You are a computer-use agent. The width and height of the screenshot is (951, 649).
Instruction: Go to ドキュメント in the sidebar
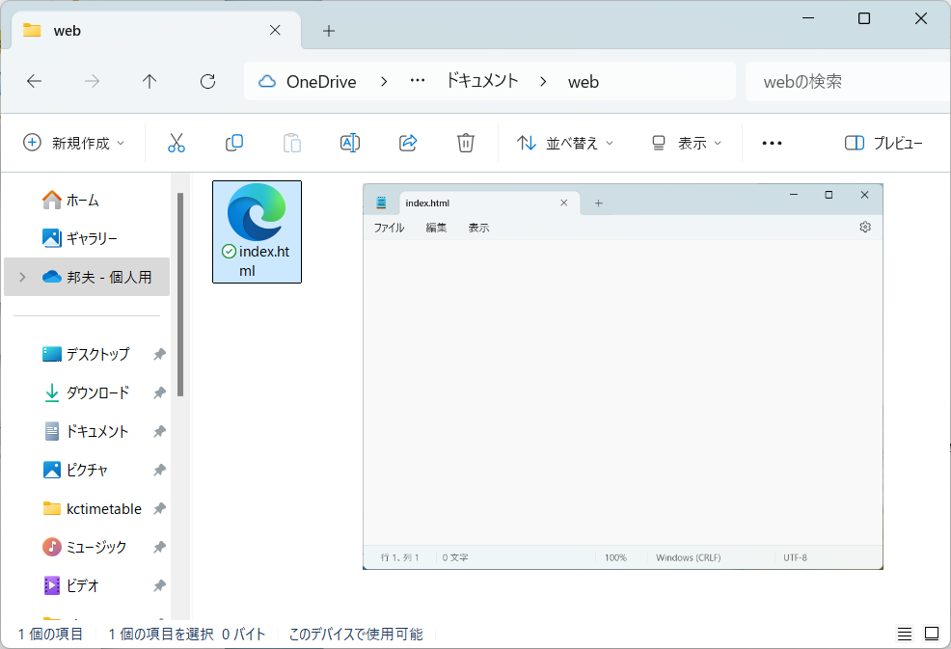[95, 431]
